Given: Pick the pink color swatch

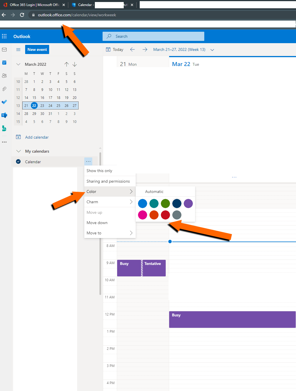Looking at the screenshot, I should click(143, 215).
